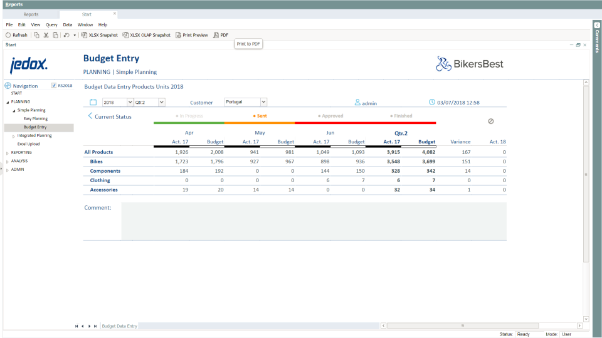This screenshot has height=338, width=602.
Task: Expand the Integrated Planning tree node
Action: tap(14, 136)
